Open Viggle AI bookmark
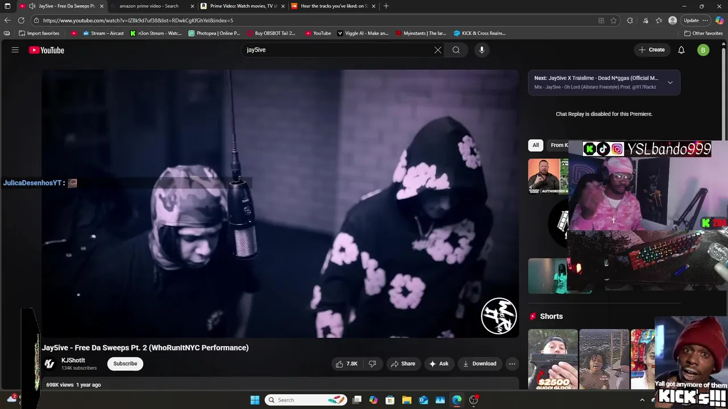The image size is (728, 409). click(363, 34)
